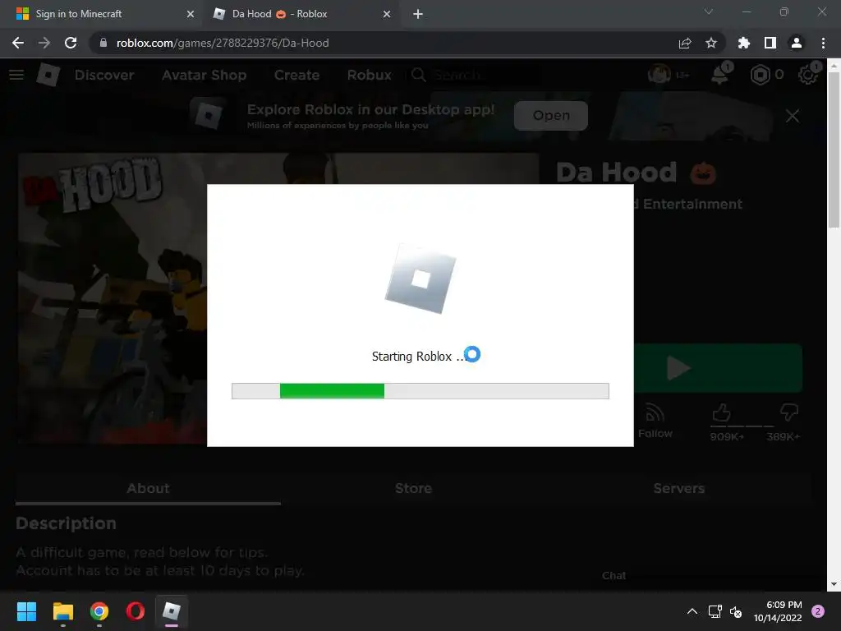
Task: Click the muted volume tray icon
Action: (x=736, y=611)
